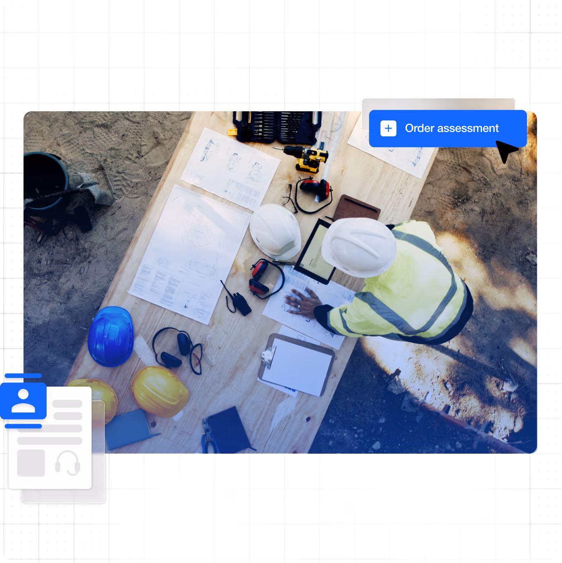Click the plus icon beside Order assessment

pos(388,129)
